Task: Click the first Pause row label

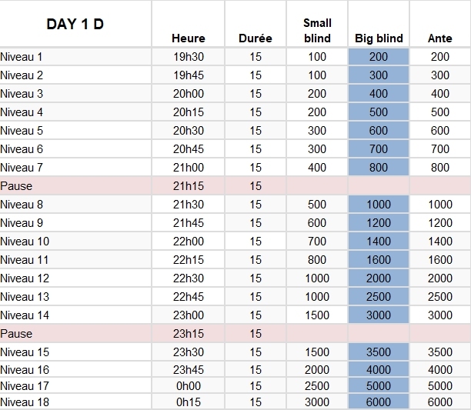Action: coord(16,186)
